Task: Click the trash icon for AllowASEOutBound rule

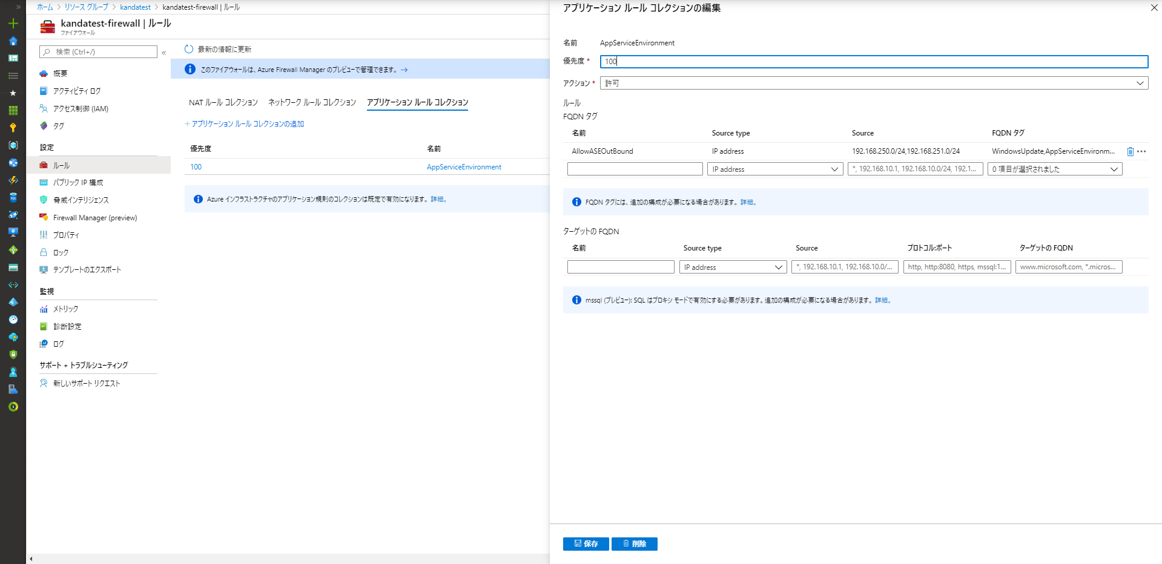Action: click(1130, 151)
